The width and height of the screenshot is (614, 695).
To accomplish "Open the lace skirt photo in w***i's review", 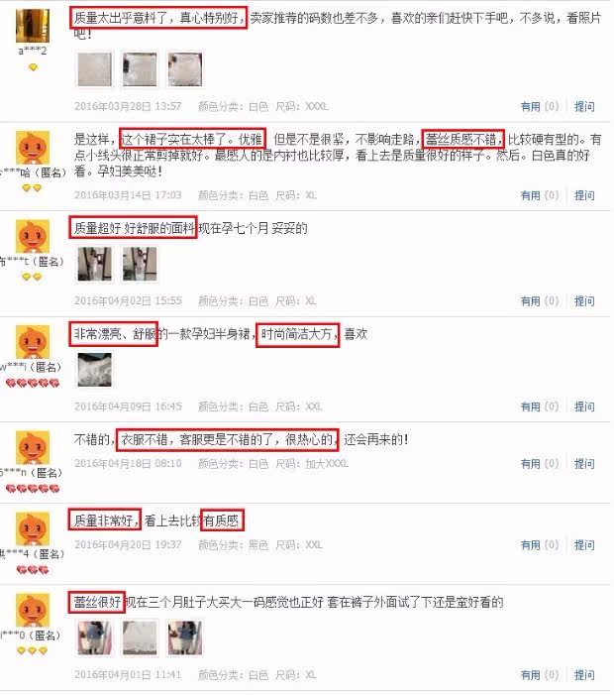I will [95, 370].
